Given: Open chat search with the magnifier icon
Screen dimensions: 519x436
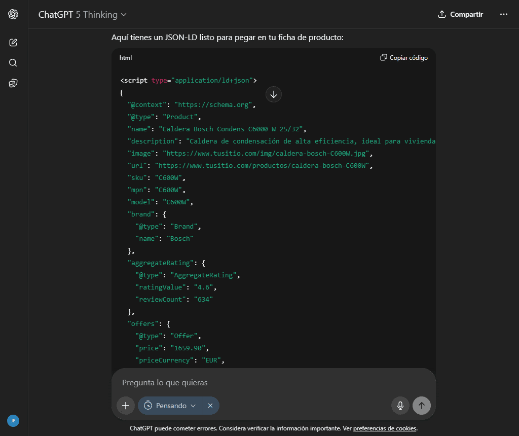Looking at the screenshot, I should (x=13, y=63).
